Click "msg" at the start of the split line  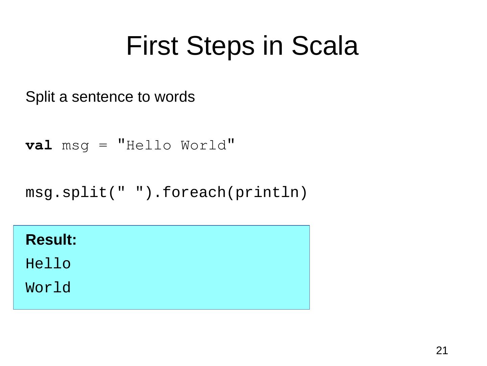click(39, 193)
